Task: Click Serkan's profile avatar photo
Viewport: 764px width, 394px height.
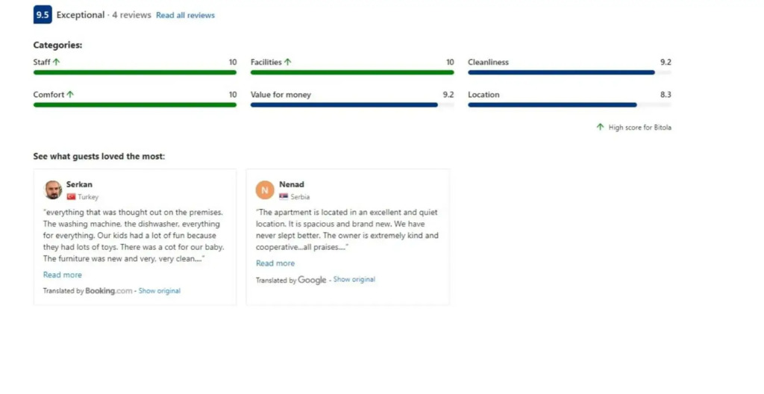Action: 53,190
